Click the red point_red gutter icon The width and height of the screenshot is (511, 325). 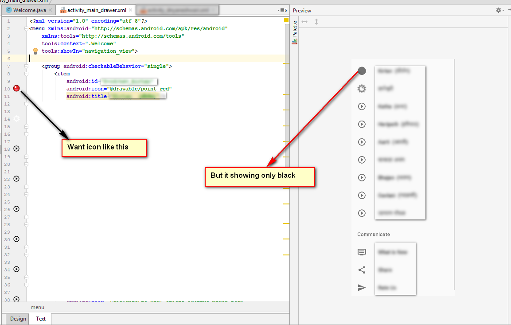17,88
